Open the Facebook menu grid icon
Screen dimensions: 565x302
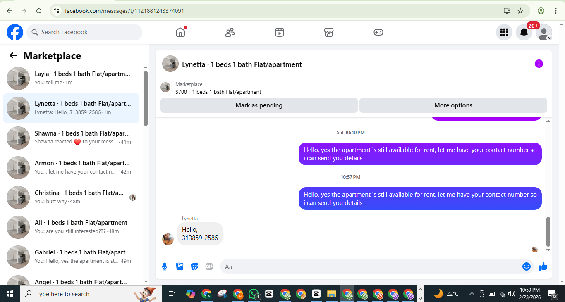point(504,32)
